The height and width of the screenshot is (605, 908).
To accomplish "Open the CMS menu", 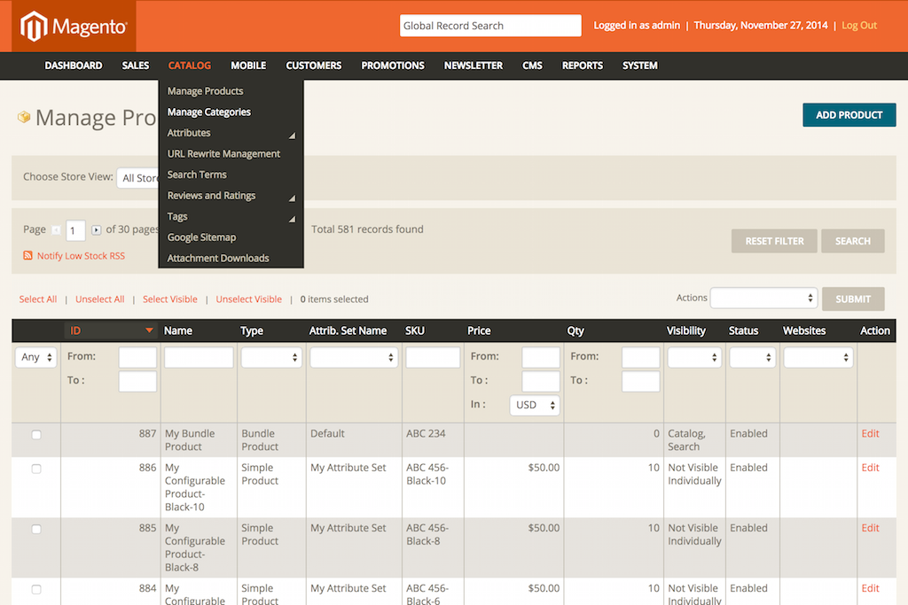I will coord(532,66).
